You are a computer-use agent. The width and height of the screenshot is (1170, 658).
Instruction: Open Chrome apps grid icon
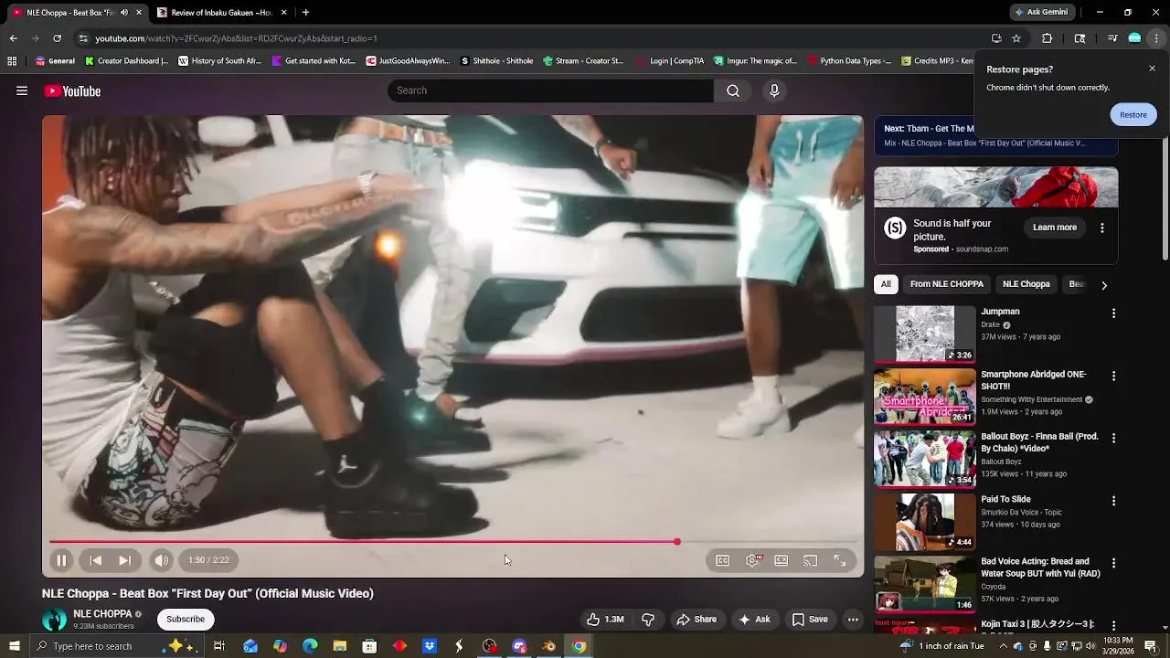point(12,61)
